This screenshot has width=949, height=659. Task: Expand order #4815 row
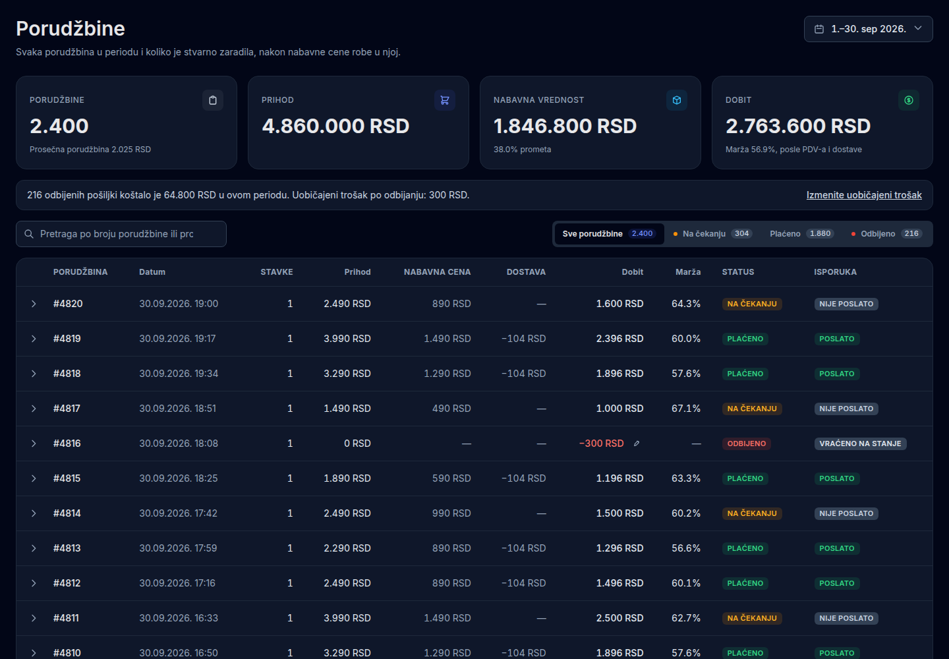(x=34, y=478)
